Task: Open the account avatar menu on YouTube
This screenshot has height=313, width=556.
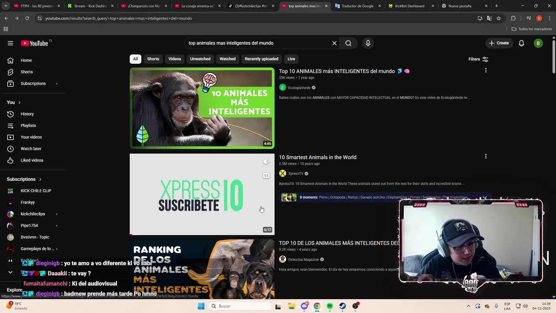Action: tap(538, 43)
